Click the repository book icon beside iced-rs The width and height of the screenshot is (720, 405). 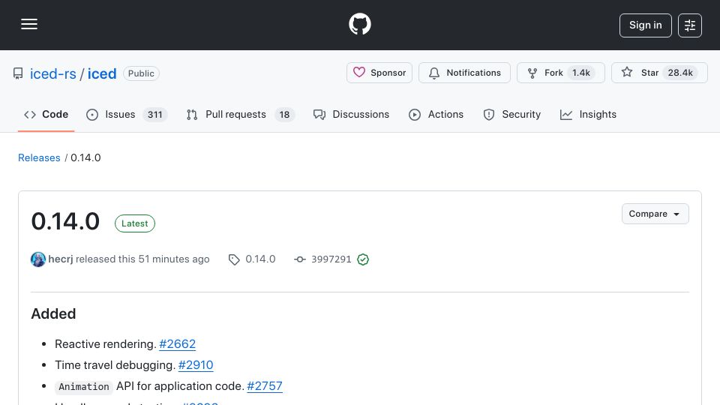[x=18, y=73]
